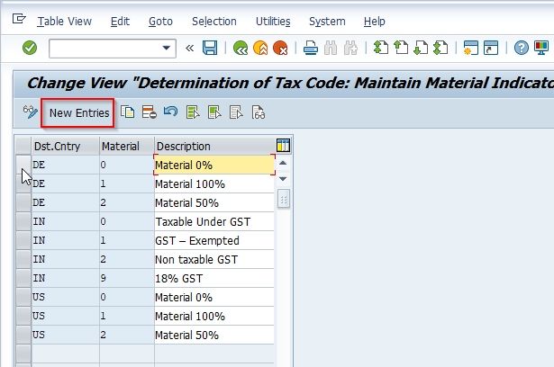Open the Table View menu
Image resolution: width=554 pixels, height=367 pixels.
point(64,22)
